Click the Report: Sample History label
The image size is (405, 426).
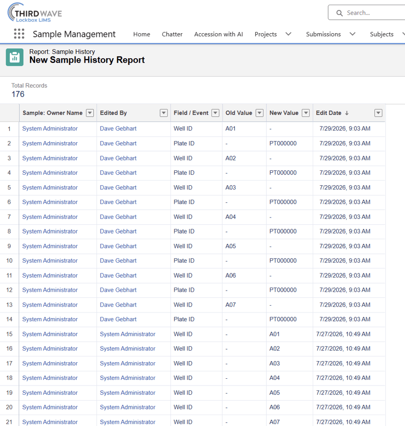point(62,51)
